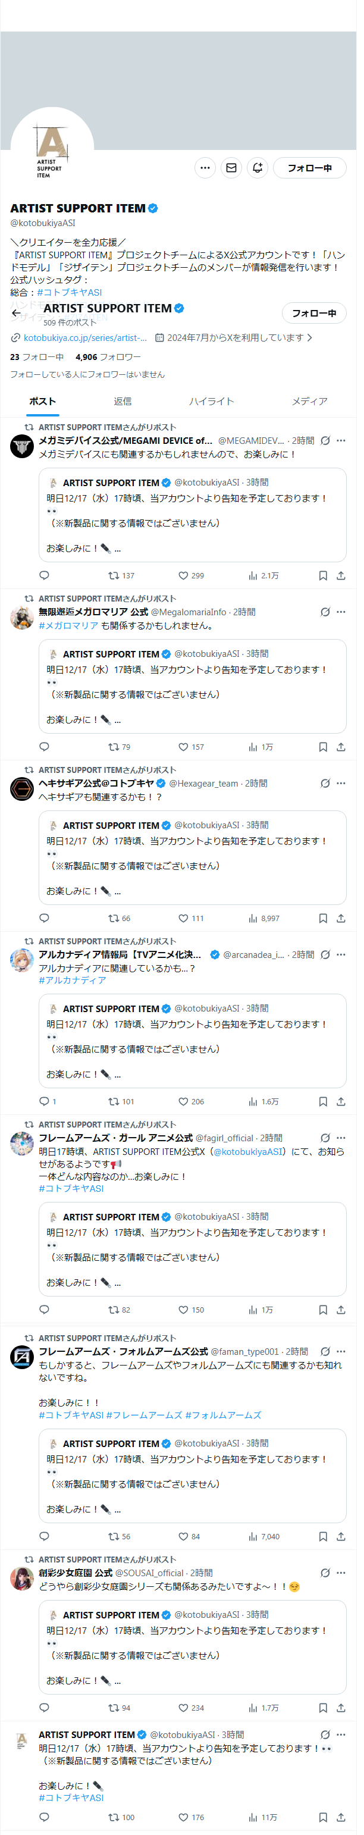Reply to the 創彩少女庭園 公式 post

pyautogui.click(x=44, y=1708)
